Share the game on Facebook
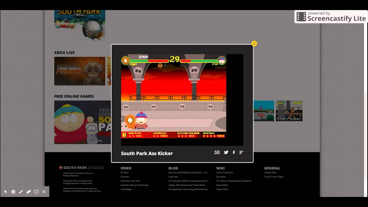The width and height of the screenshot is (368, 207). click(x=234, y=152)
